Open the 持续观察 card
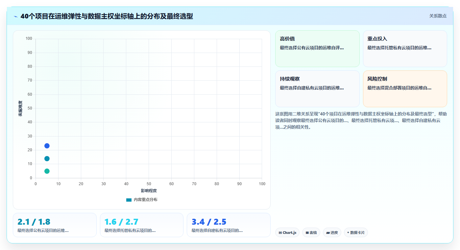Viewport: 460px width, 250px height. pos(317,89)
